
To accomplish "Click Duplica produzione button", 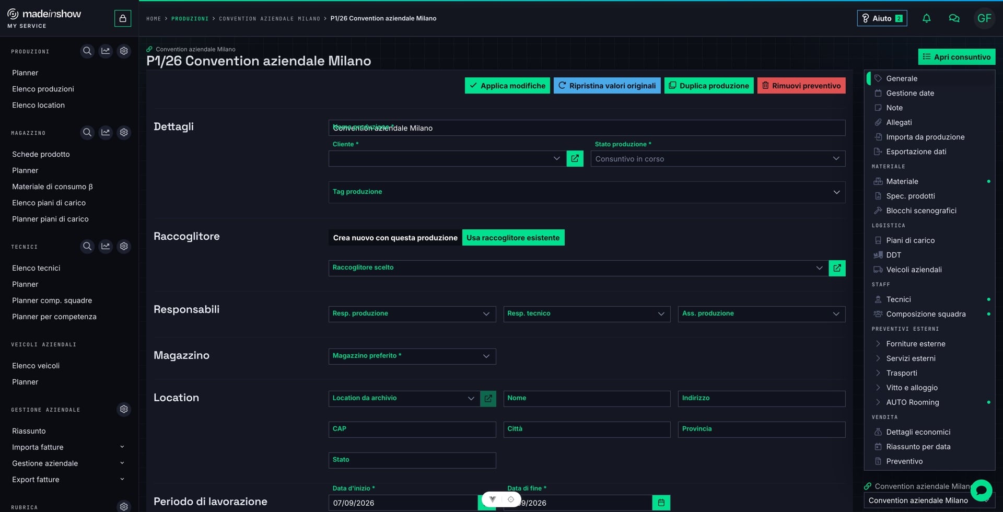I will coord(709,86).
